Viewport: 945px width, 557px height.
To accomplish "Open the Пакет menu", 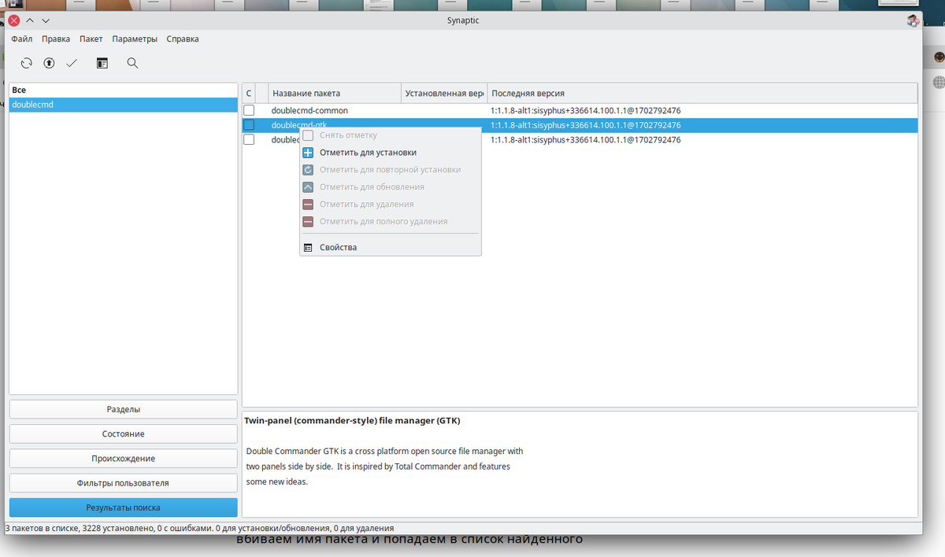I will [x=91, y=39].
